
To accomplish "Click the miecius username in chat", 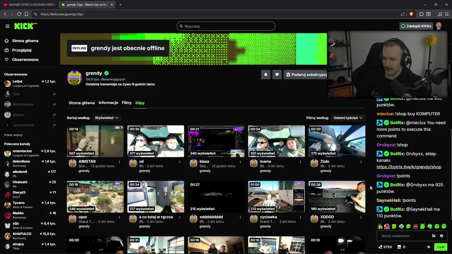I will [x=385, y=114].
